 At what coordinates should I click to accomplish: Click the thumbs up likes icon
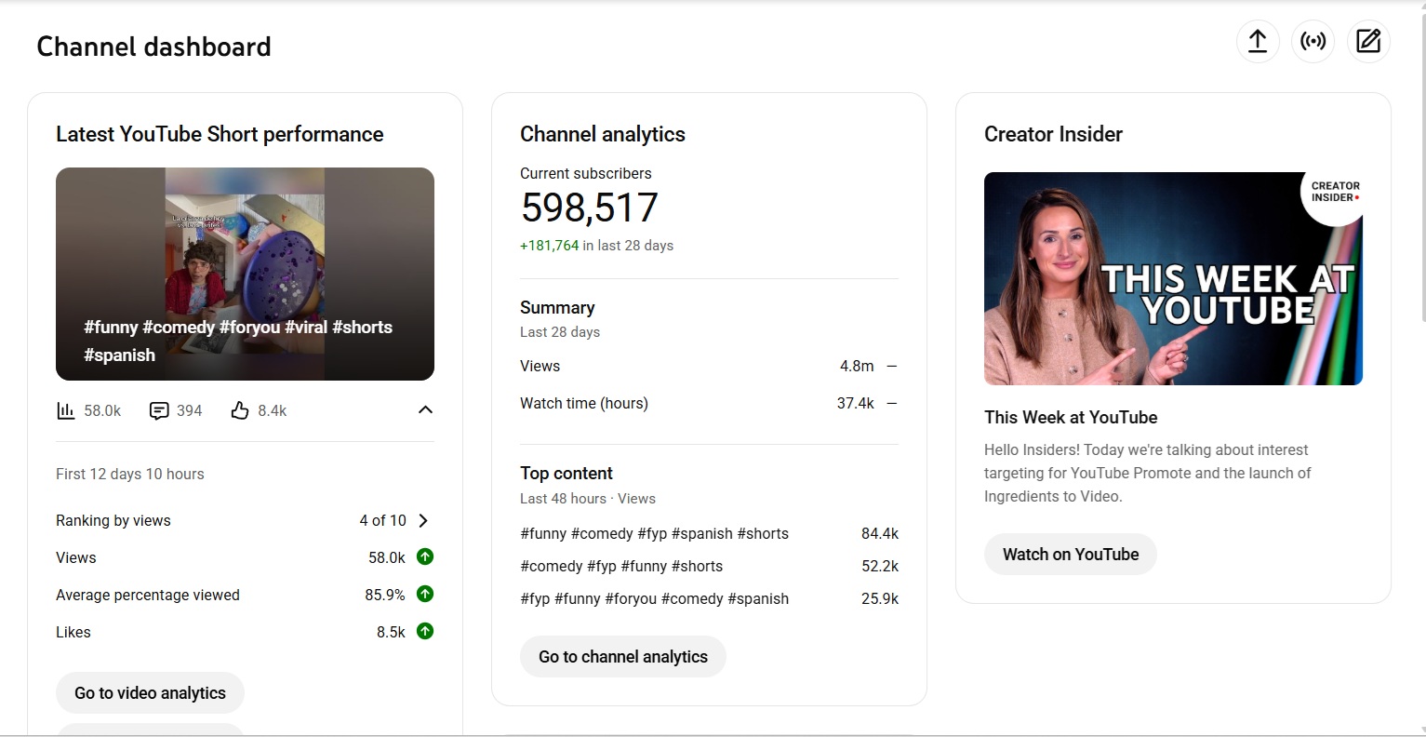pos(240,410)
